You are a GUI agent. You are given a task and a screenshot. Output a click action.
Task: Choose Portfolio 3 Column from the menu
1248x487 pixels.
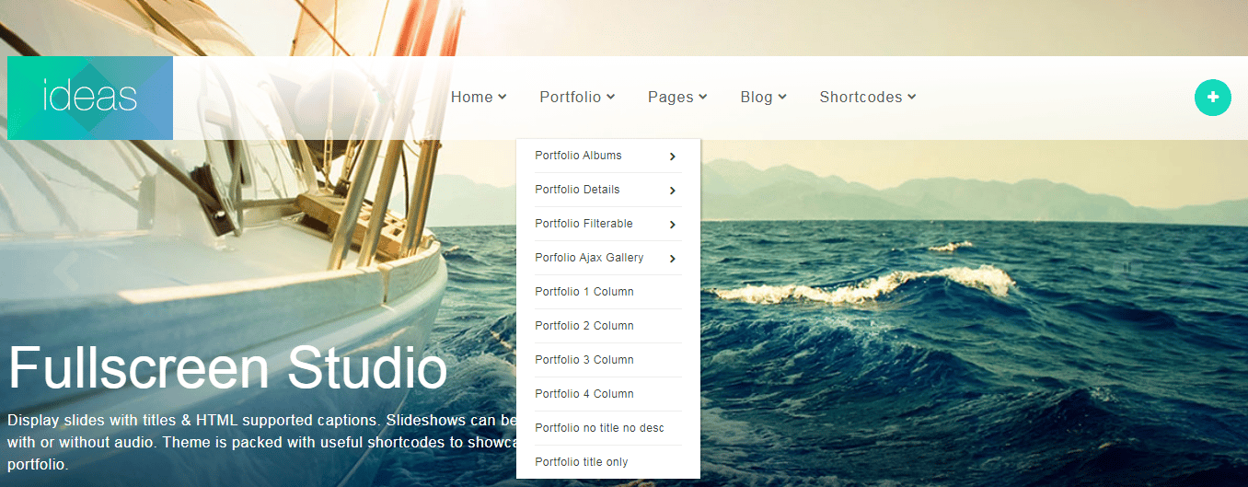(584, 360)
